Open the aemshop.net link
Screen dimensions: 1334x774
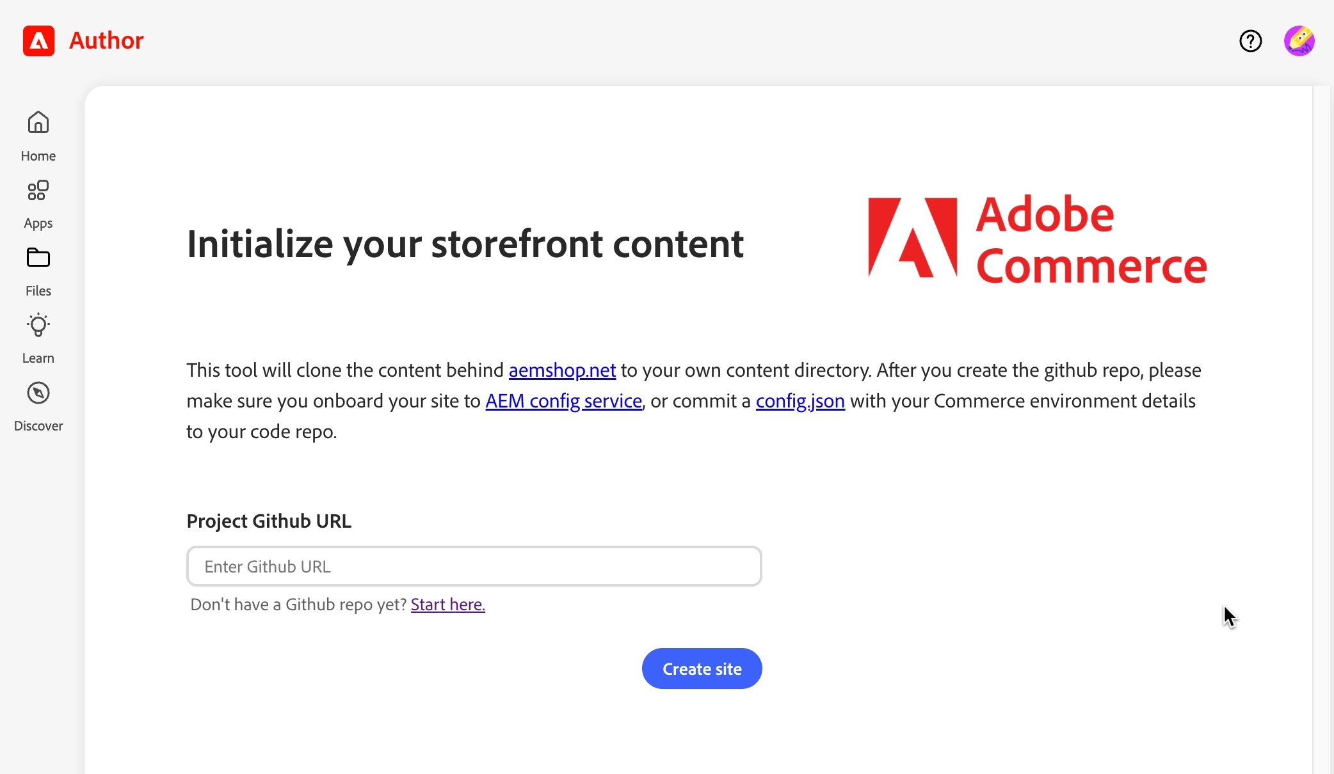[562, 370]
